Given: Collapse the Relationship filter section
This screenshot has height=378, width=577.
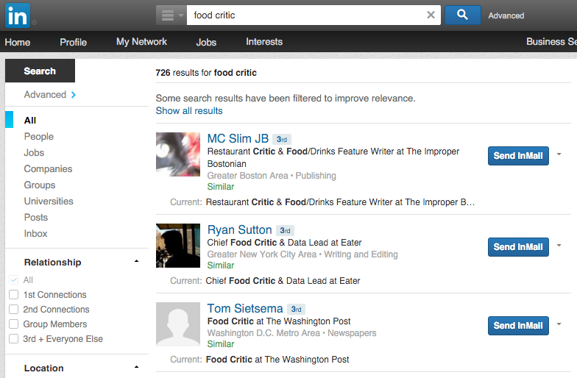Looking at the screenshot, I should tap(136, 262).
